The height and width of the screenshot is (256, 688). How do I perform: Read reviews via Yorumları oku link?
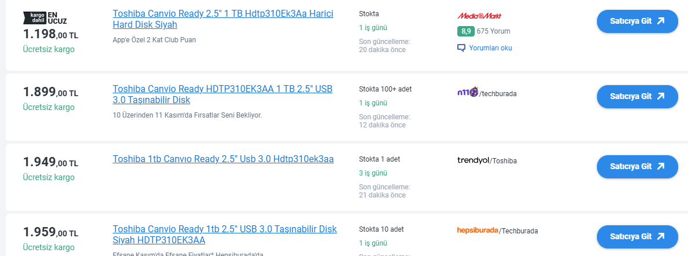click(x=490, y=48)
